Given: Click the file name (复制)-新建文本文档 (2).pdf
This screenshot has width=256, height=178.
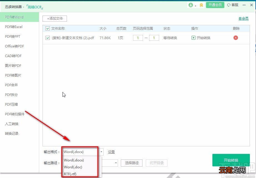Looking at the screenshot, I should coord(73,38).
